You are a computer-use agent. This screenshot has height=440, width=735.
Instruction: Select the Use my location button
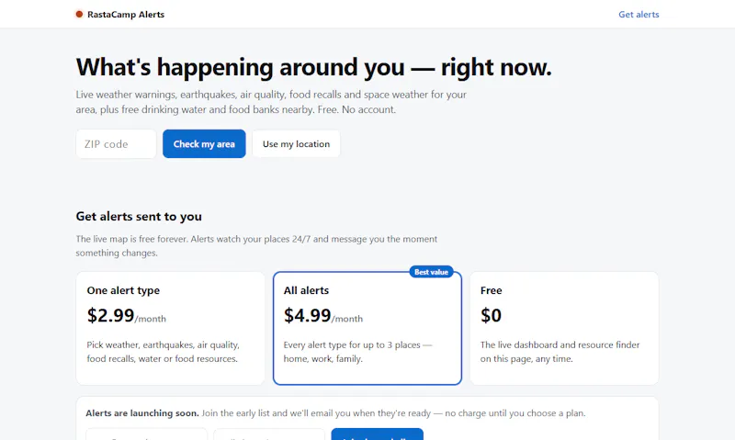coord(296,144)
